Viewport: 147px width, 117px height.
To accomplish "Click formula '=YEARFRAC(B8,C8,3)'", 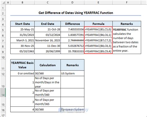I will (x=98, y=46).
